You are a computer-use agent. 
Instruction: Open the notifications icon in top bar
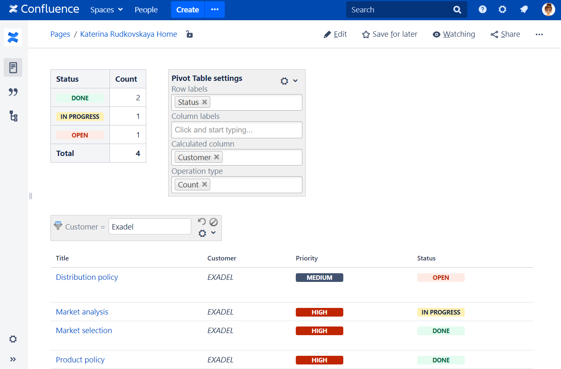point(524,9)
